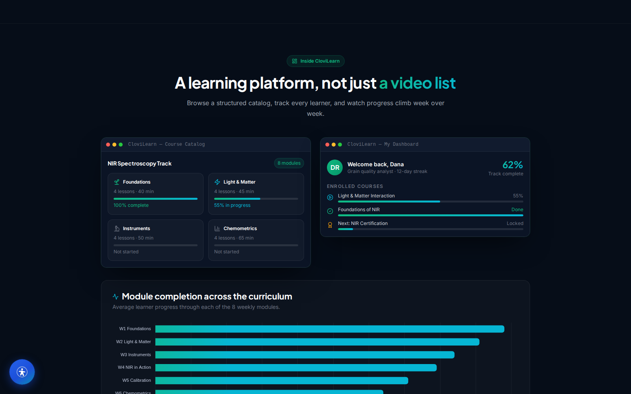This screenshot has height=394, width=631.
Task: Click NIR Certification course progress bar
Action: pyautogui.click(x=431, y=229)
